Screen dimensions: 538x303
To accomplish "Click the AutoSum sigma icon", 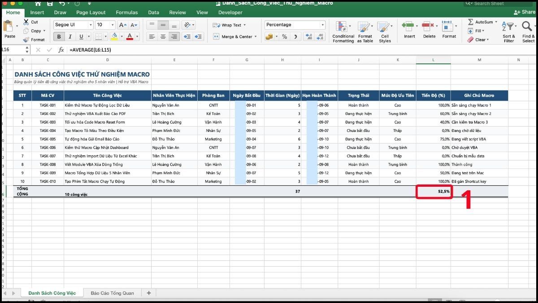I will pos(470,22).
